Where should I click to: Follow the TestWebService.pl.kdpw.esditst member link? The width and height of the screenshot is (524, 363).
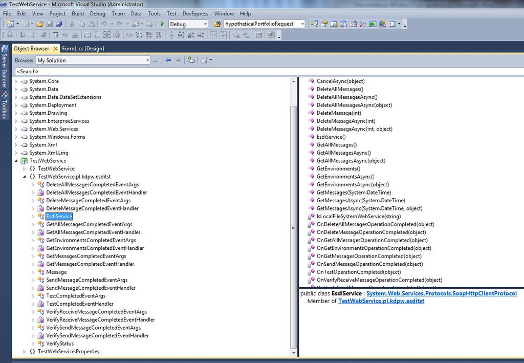pyautogui.click(x=381, y=301)
